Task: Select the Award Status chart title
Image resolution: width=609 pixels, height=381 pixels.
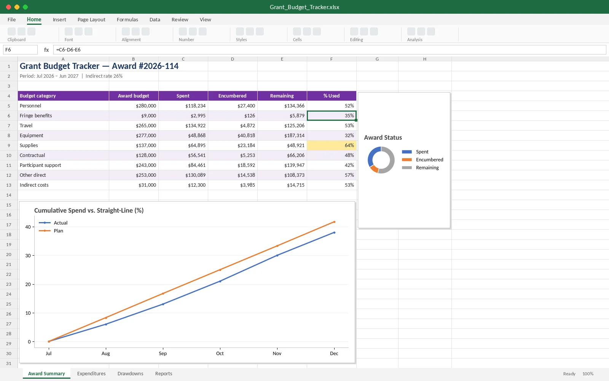Action: coord(383,138)
